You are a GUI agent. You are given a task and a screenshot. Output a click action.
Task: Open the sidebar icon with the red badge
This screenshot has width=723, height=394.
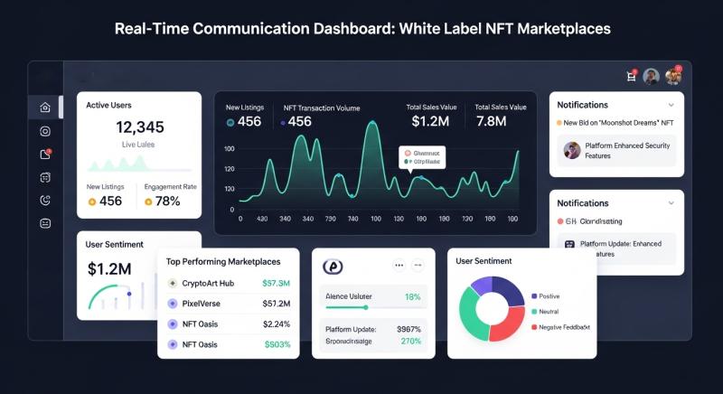pos(45,155)
